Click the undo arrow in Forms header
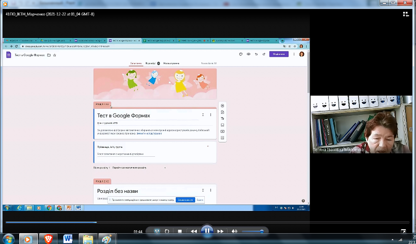Viewport: 416px width, 244px height. pos(256,54)
